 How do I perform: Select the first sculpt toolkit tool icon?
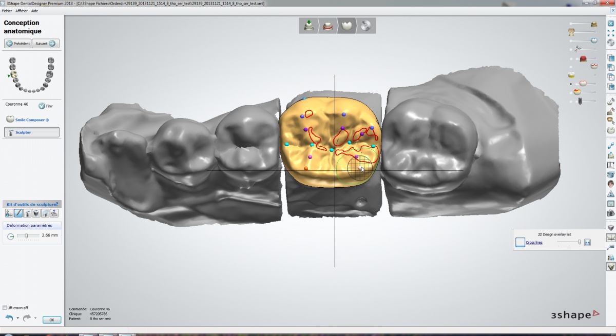point(9,213)
